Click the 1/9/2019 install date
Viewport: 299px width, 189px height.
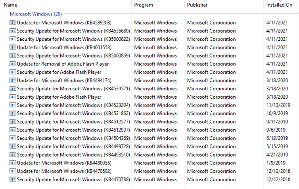click(x=276, y=163)
